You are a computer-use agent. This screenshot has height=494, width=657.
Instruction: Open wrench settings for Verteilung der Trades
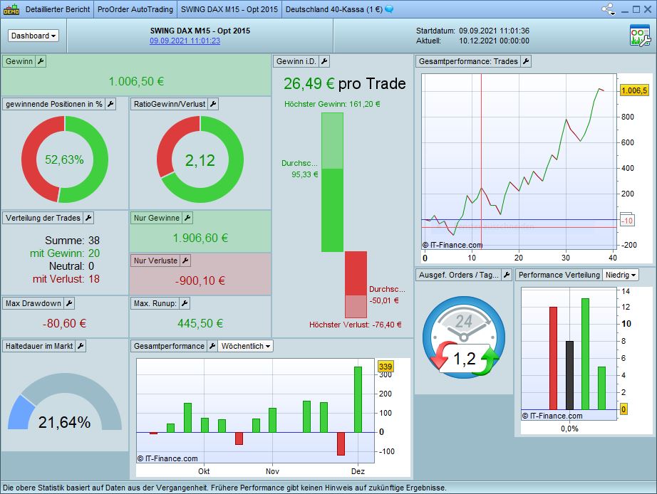88,218
